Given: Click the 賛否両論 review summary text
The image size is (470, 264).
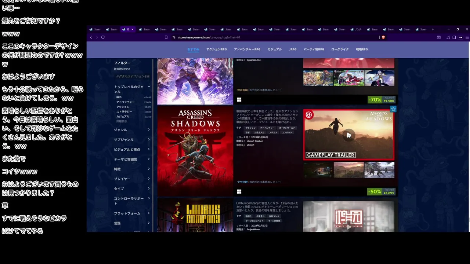Looking at the screenshot, I should [x=242, y=90].
